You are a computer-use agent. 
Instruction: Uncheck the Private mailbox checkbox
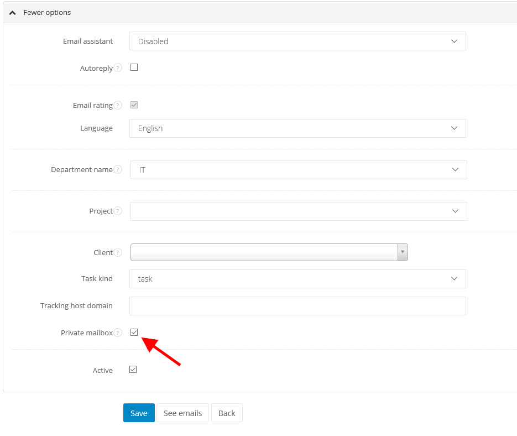(134, 333)
